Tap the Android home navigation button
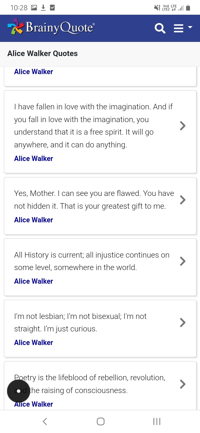Viewport: 200px width, 433px height. (x=101, y=421)
